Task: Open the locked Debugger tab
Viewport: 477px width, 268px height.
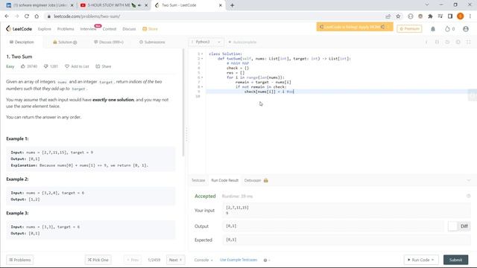Action: [256, 180]
